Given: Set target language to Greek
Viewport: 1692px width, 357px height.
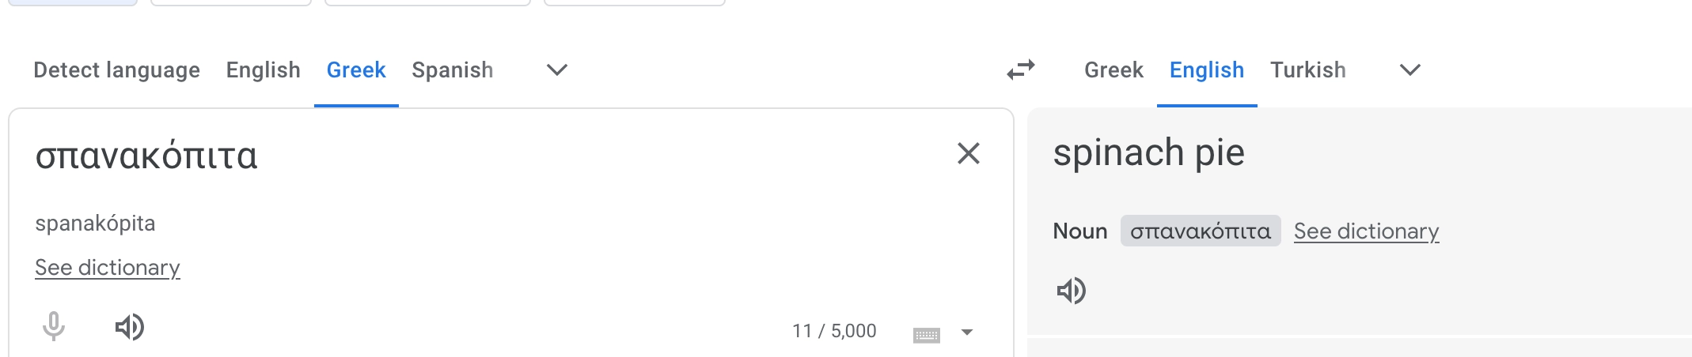Looking at the screenshot, I should click(x=1113, y=70).
